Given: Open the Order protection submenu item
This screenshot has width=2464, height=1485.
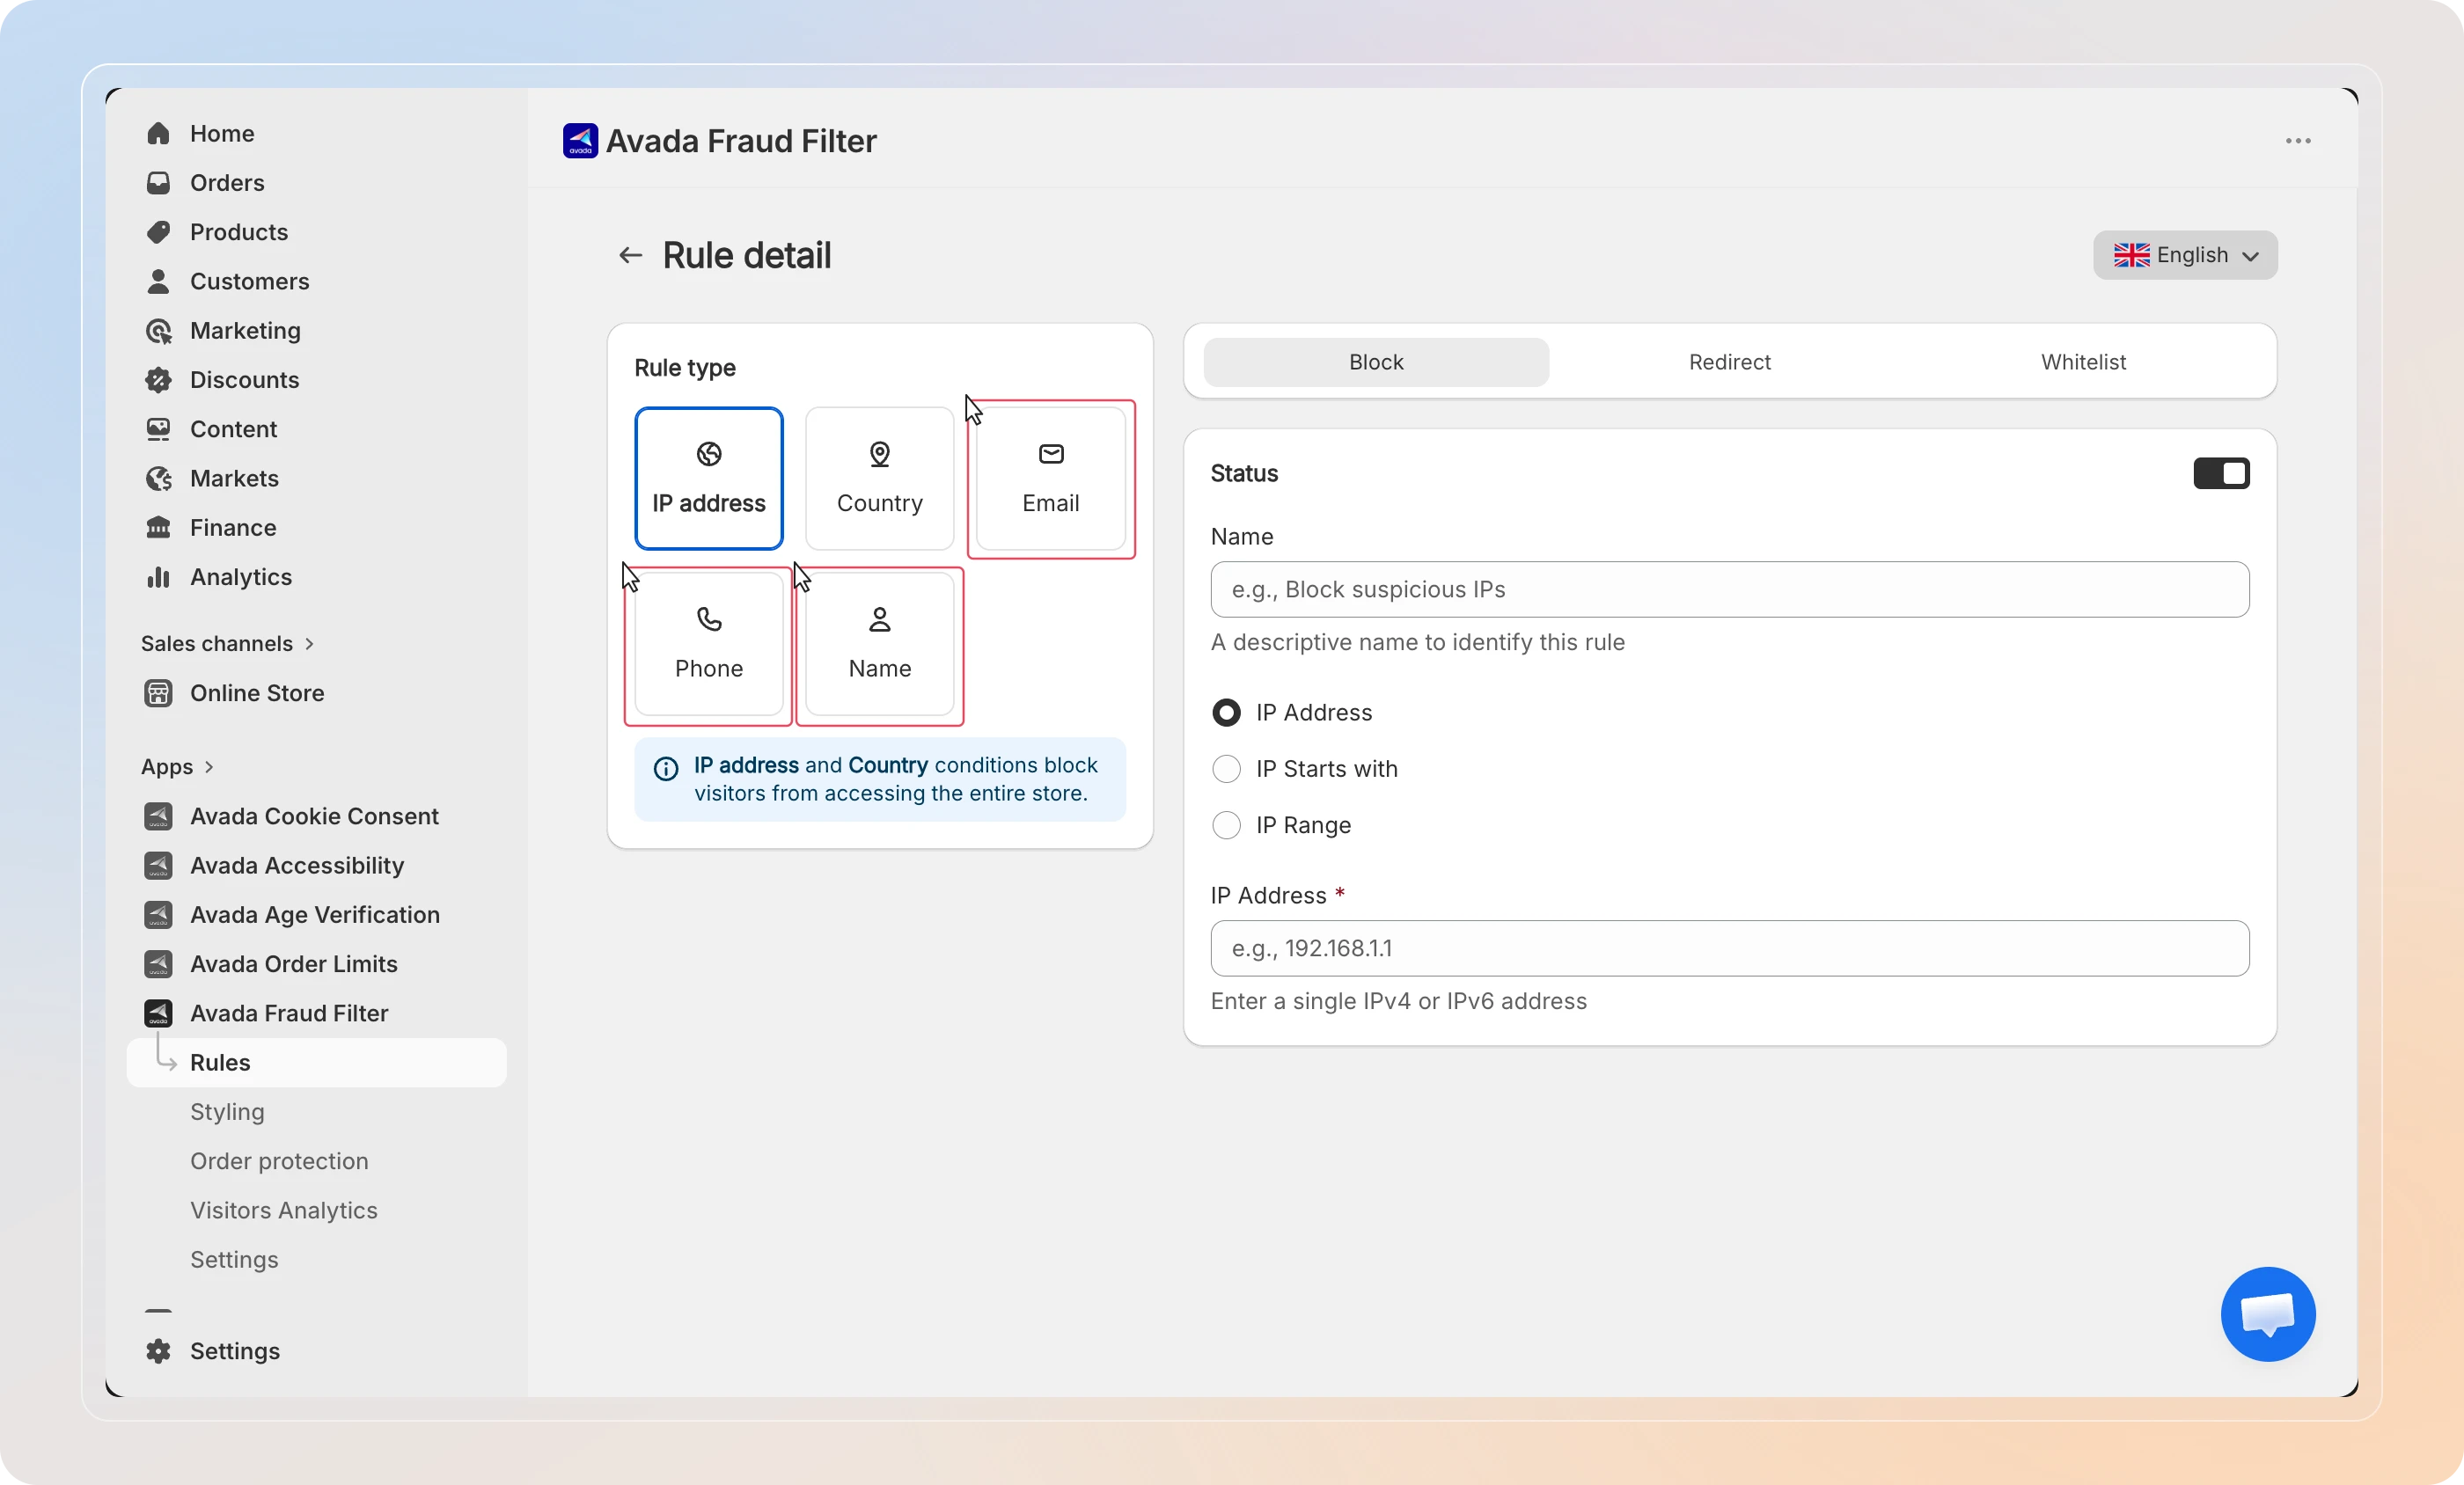Looking at the screenshot, I should [279, 1161].
